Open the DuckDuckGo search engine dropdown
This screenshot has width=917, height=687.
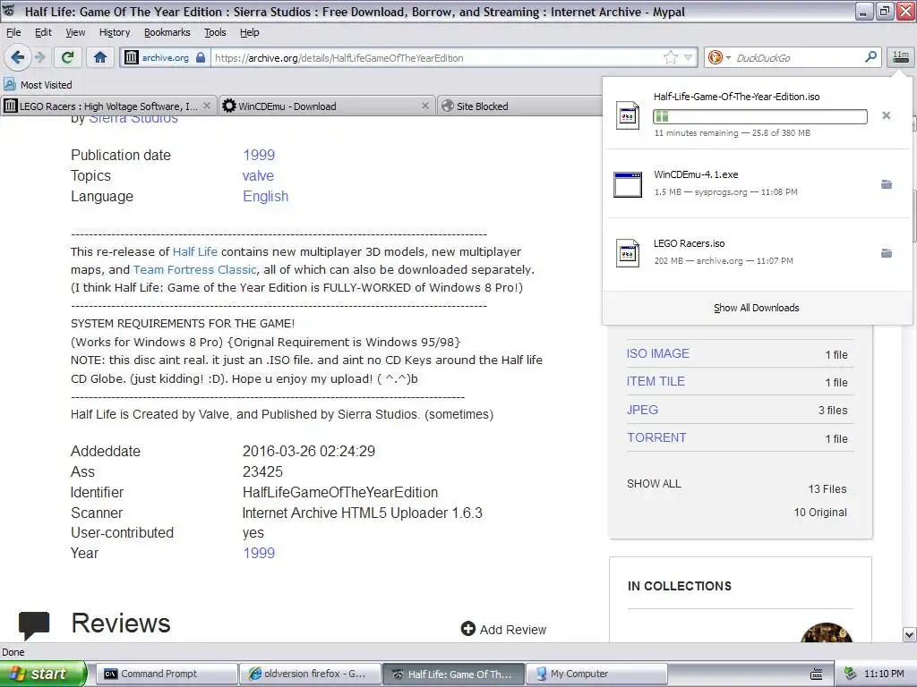pos(728,57)
